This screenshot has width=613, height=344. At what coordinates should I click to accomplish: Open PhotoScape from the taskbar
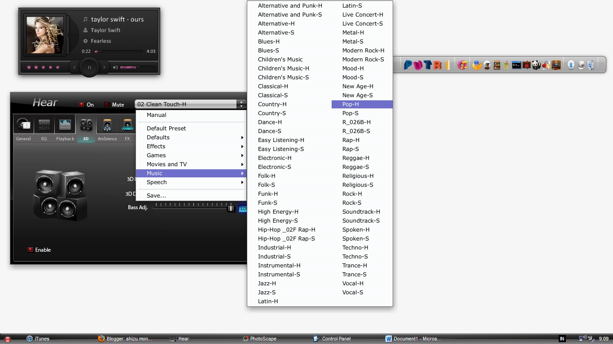pos(259,339)
